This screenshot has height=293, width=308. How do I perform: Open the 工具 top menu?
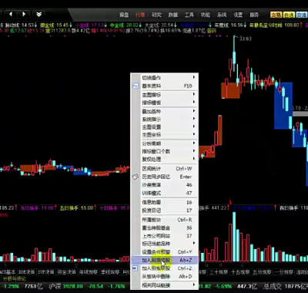(x=189, y=15)
